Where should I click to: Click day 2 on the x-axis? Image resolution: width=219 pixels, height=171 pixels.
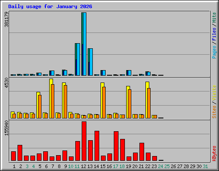pyautogui.click(x=21, y=166)
